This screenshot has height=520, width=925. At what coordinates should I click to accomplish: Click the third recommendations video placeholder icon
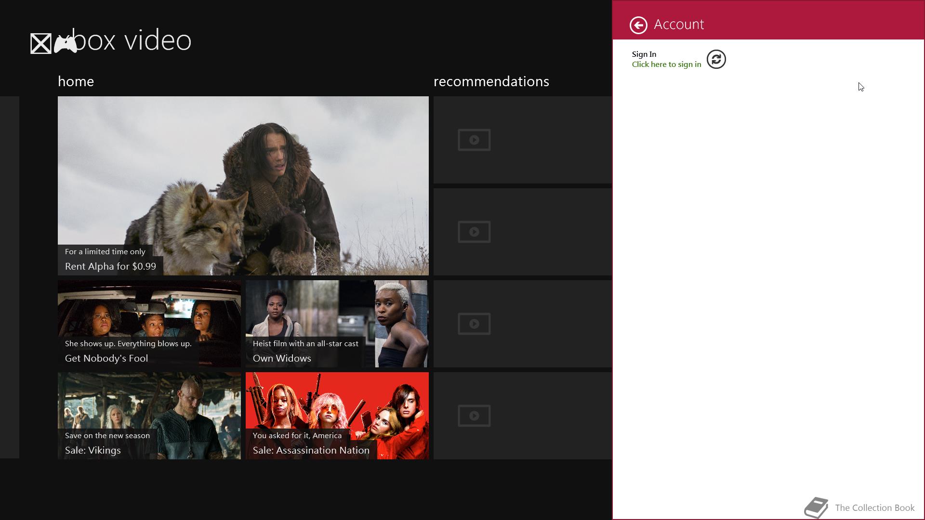474,324
